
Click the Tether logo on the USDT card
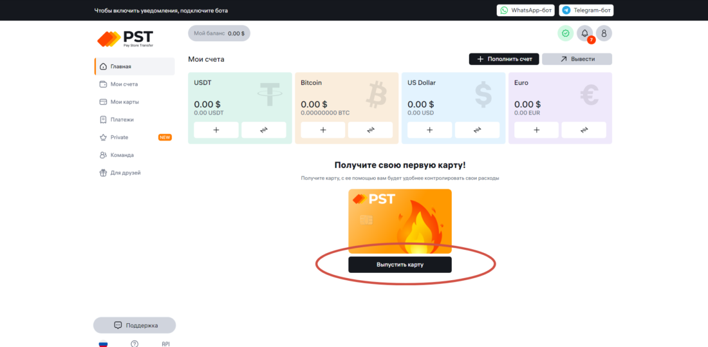270,94
